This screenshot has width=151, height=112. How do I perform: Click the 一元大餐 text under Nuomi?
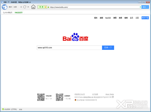pyautogui.click(x=67, y=99)
